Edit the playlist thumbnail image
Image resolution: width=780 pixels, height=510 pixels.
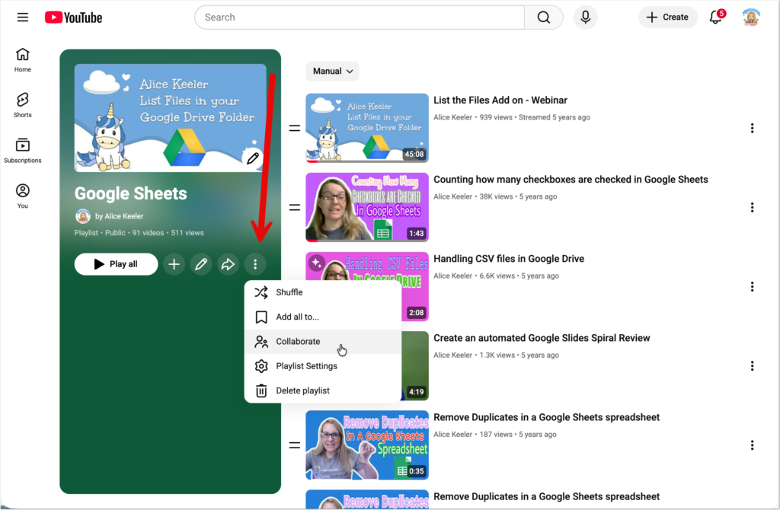click(x=253, y=158)
